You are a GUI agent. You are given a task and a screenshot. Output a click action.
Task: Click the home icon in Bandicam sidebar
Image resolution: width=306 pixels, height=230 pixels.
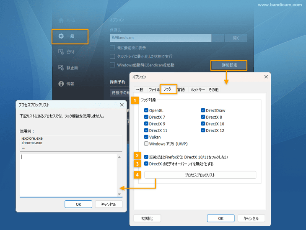pos(61,20)
